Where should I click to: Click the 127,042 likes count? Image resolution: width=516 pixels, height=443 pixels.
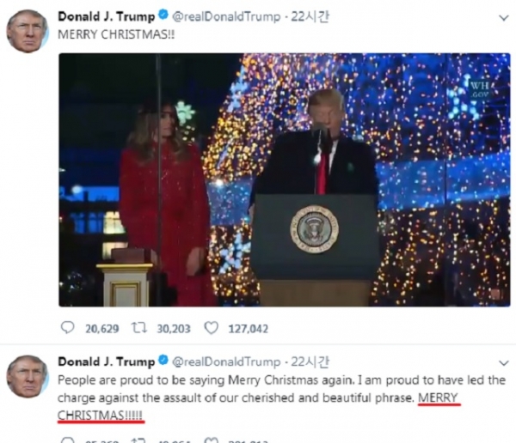pyautogui.click(x=249, y=329)
